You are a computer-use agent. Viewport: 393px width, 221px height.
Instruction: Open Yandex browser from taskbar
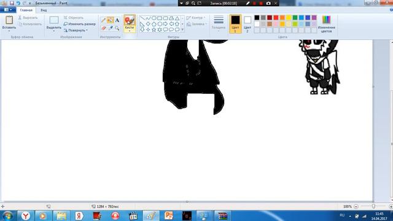point(25,215)
